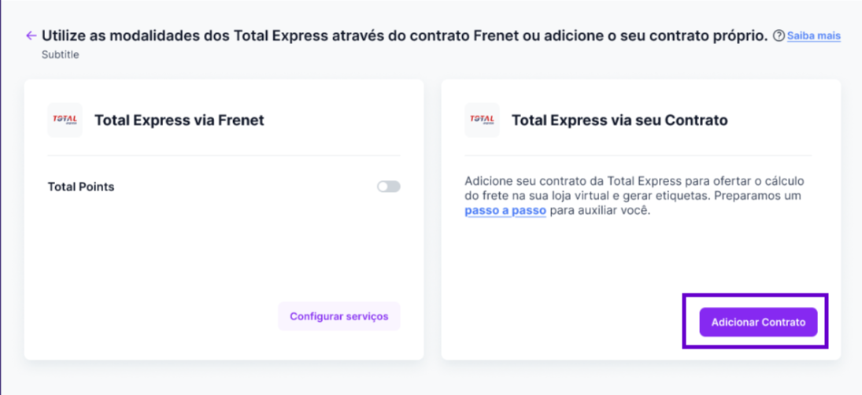The height and width of the screenshot is (395, 862).
Task: Select the Total Express via seu Contrato title
Action: pos(620,120)
